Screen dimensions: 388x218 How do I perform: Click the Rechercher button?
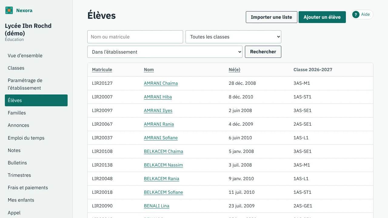pos(263,52)
